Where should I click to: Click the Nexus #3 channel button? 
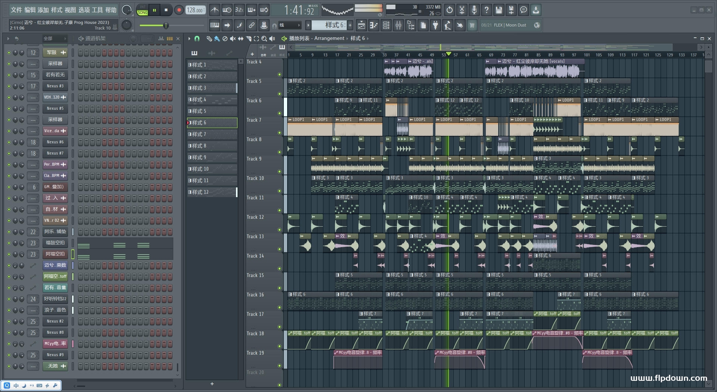click(55, 86)
